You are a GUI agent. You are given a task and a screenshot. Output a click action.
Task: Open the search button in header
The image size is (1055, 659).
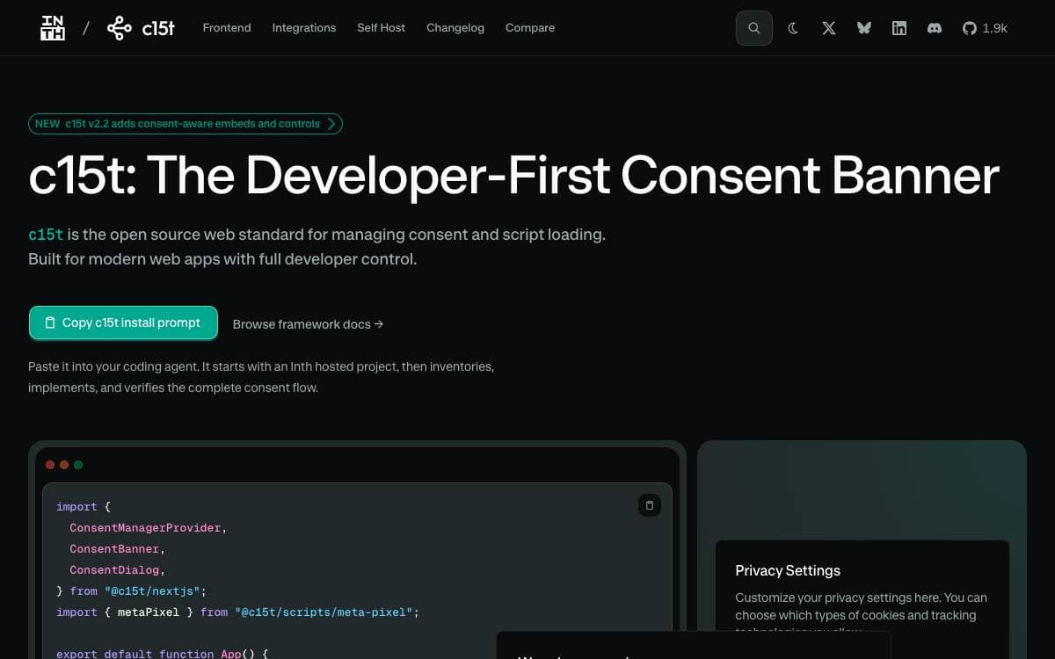click(754, 28)
